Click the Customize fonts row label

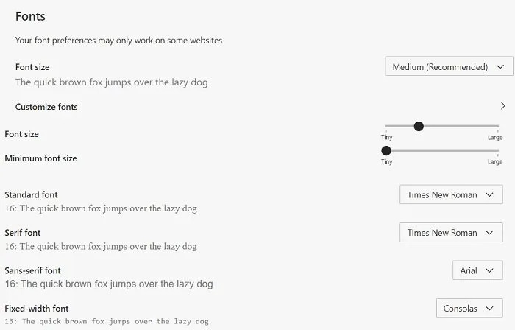click(46, 107)
